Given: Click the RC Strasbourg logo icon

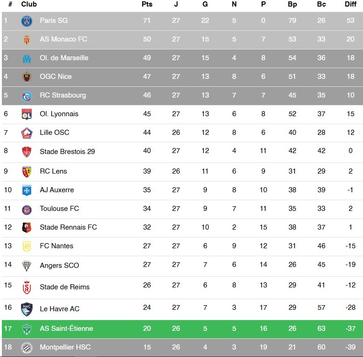Looking at the screenshot, I should pos(27,96).
